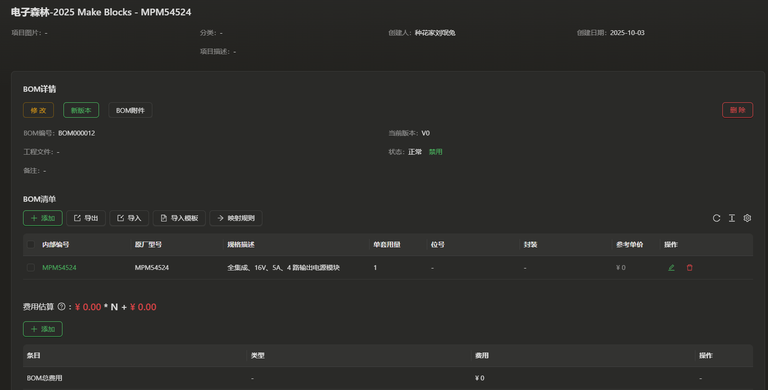
Task: Click the green edit pencil for MPM54524
Action: tap(671, 268)
